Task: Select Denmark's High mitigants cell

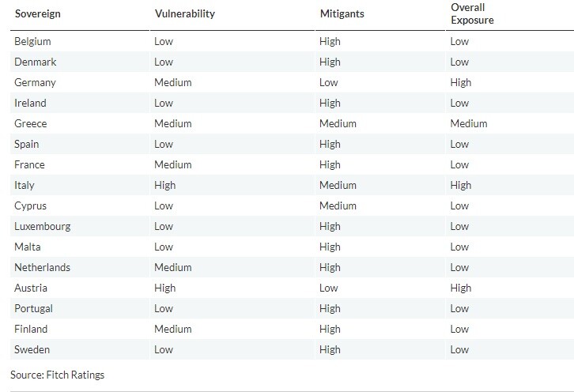Action: (x=330, y=62)
